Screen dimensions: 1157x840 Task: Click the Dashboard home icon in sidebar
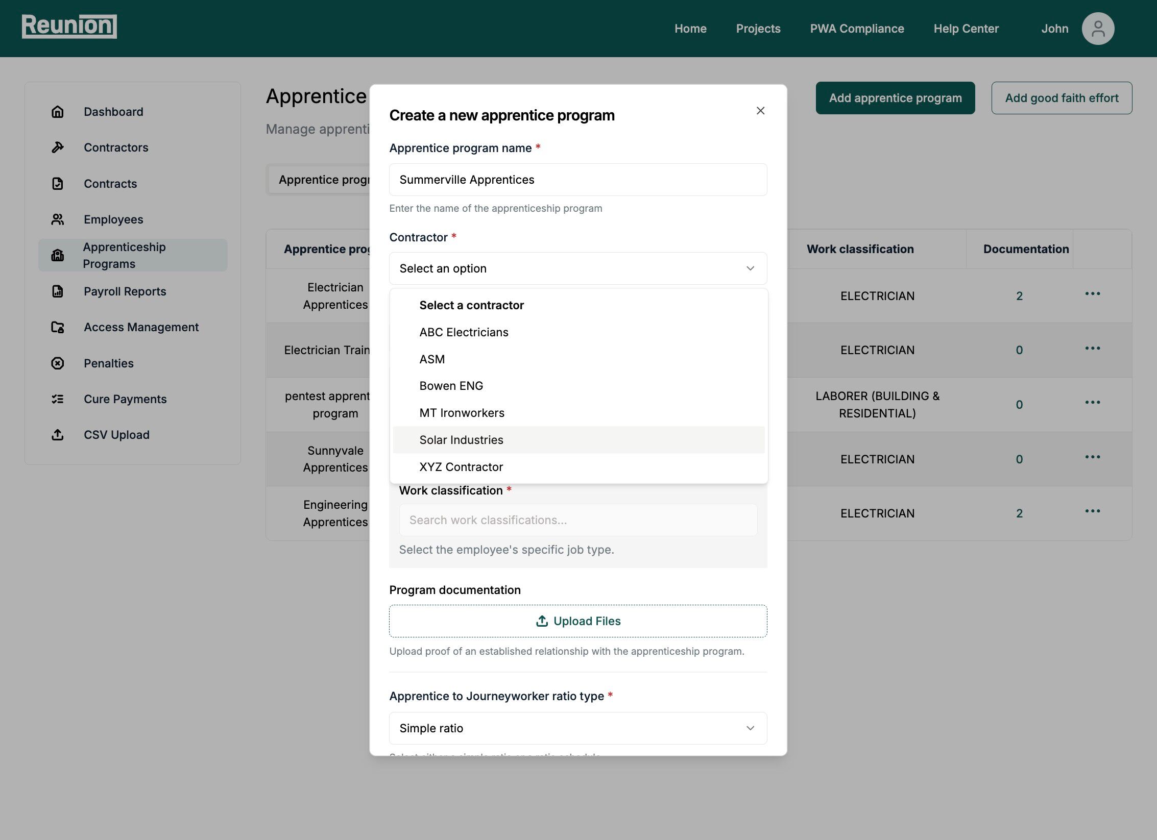(58, 112)
